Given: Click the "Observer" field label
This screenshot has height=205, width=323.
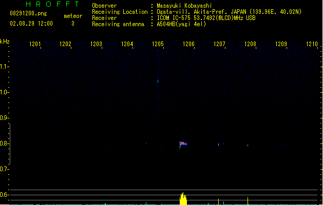Looking at the screenshot, I should pos(104,6).
